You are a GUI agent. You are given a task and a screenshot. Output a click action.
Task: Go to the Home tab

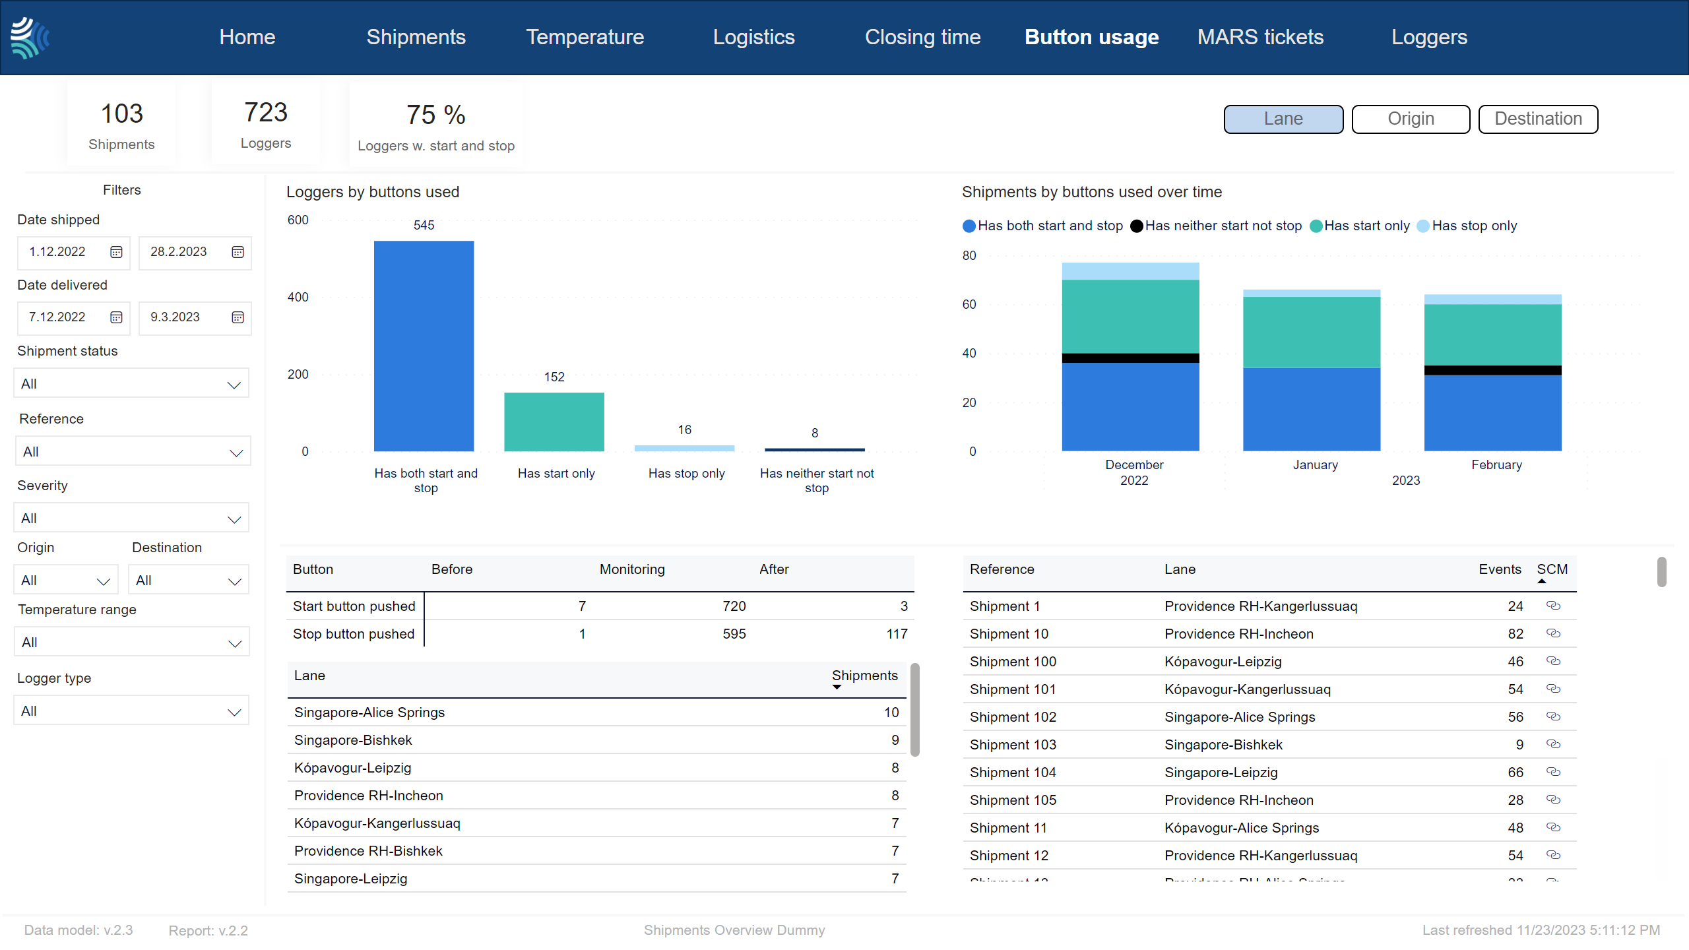pos(247,37)
